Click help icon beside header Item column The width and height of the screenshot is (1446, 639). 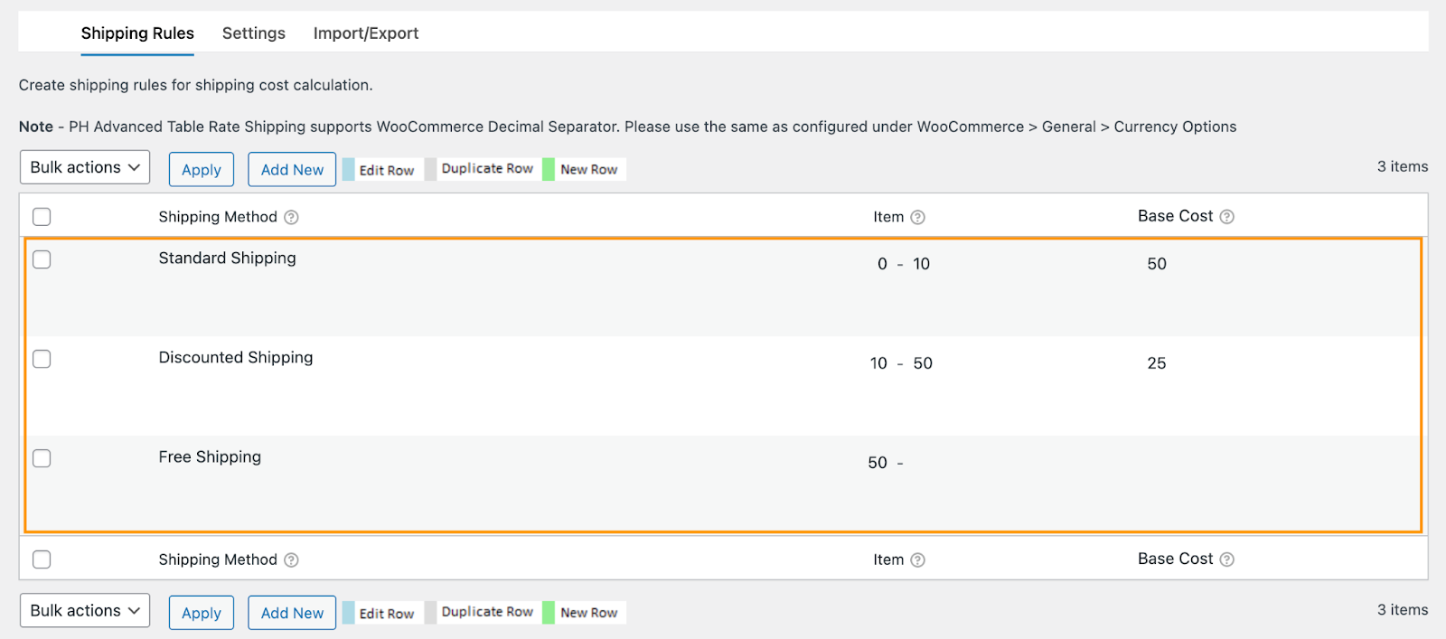click(x=917, y=217)
